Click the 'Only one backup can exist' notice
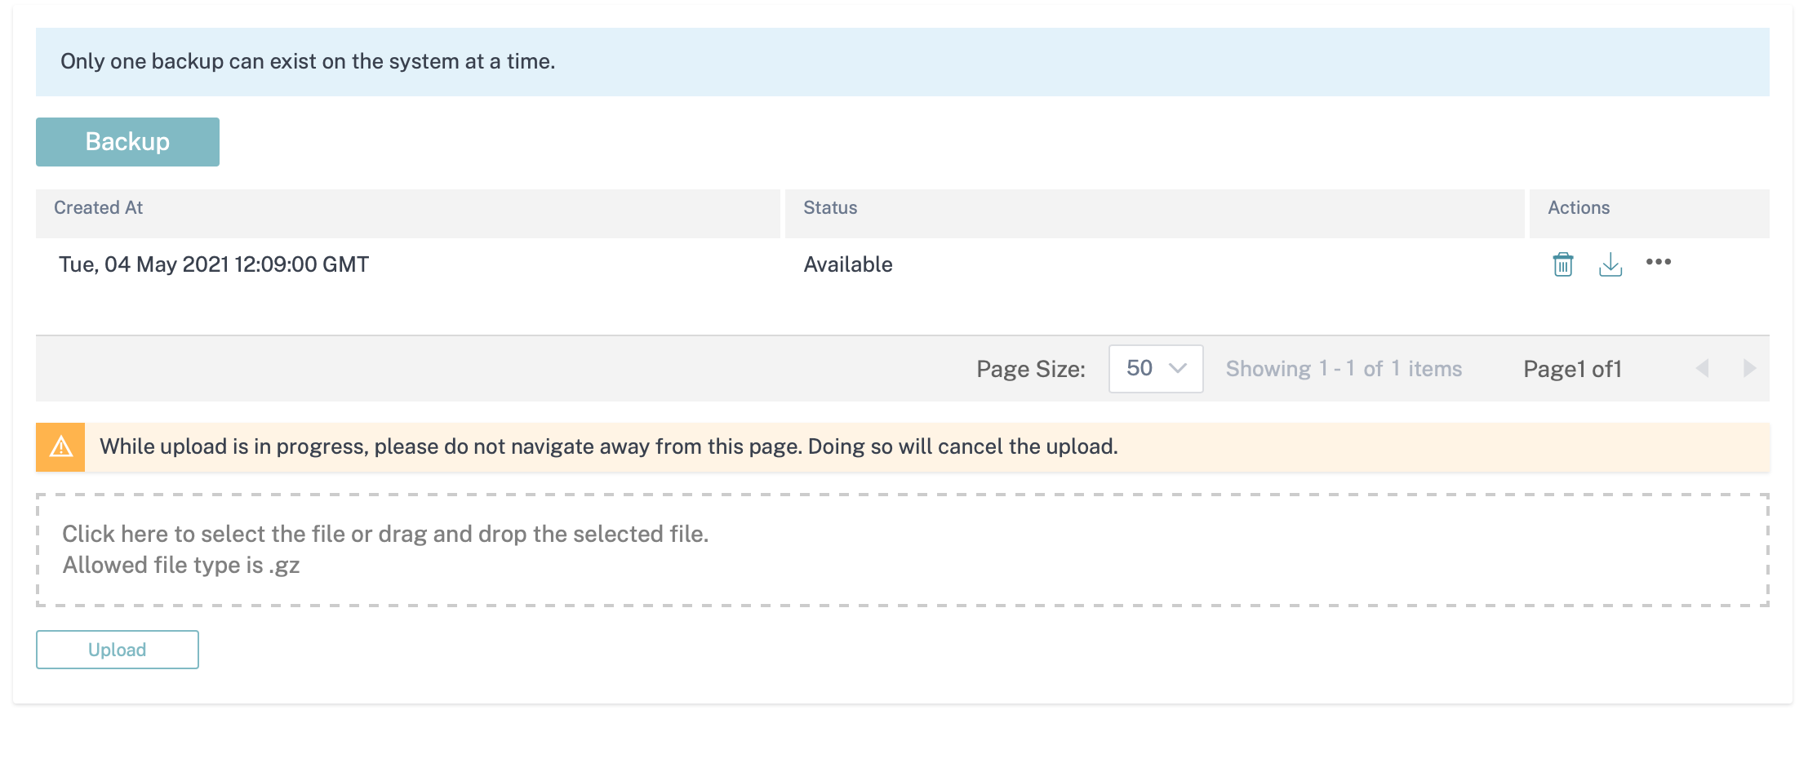This screenshot has height=759, width=1817. point(903,62)
